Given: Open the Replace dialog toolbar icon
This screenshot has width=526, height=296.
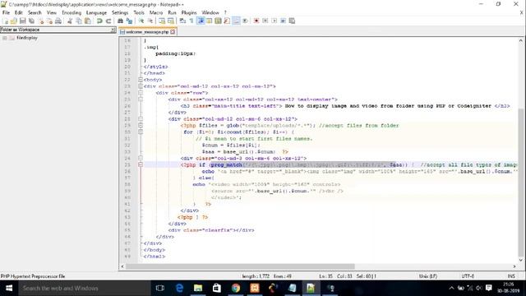Looking at the screenshot, I should (129, 21).
